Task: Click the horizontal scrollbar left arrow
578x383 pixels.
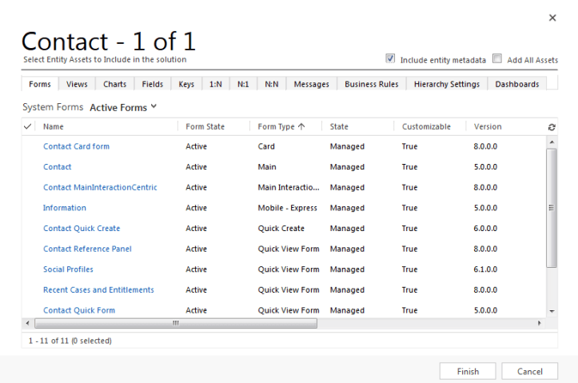Action: (28, 323)
